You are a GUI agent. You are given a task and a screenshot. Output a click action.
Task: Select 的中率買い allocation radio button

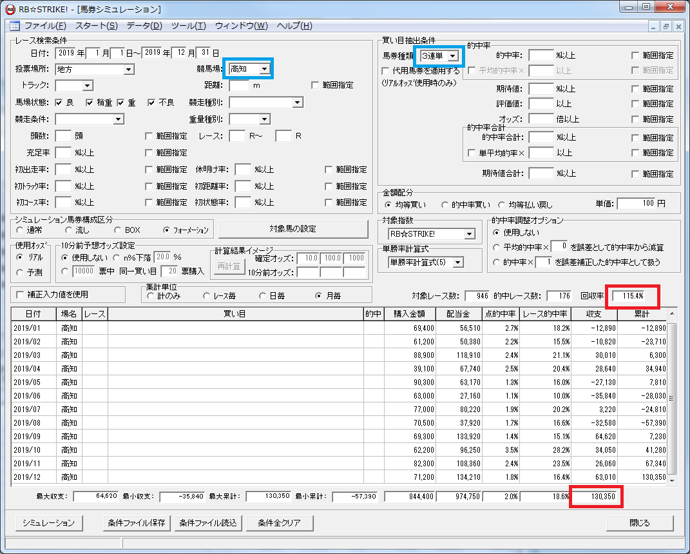pos(445,205)
